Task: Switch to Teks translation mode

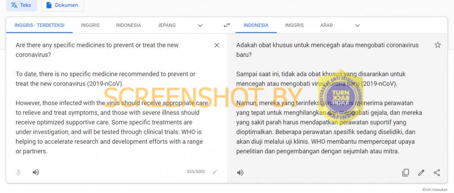Action: click(22, 5)
